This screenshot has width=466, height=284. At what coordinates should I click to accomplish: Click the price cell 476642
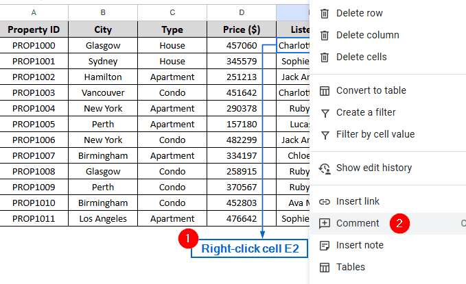point(242,218)
